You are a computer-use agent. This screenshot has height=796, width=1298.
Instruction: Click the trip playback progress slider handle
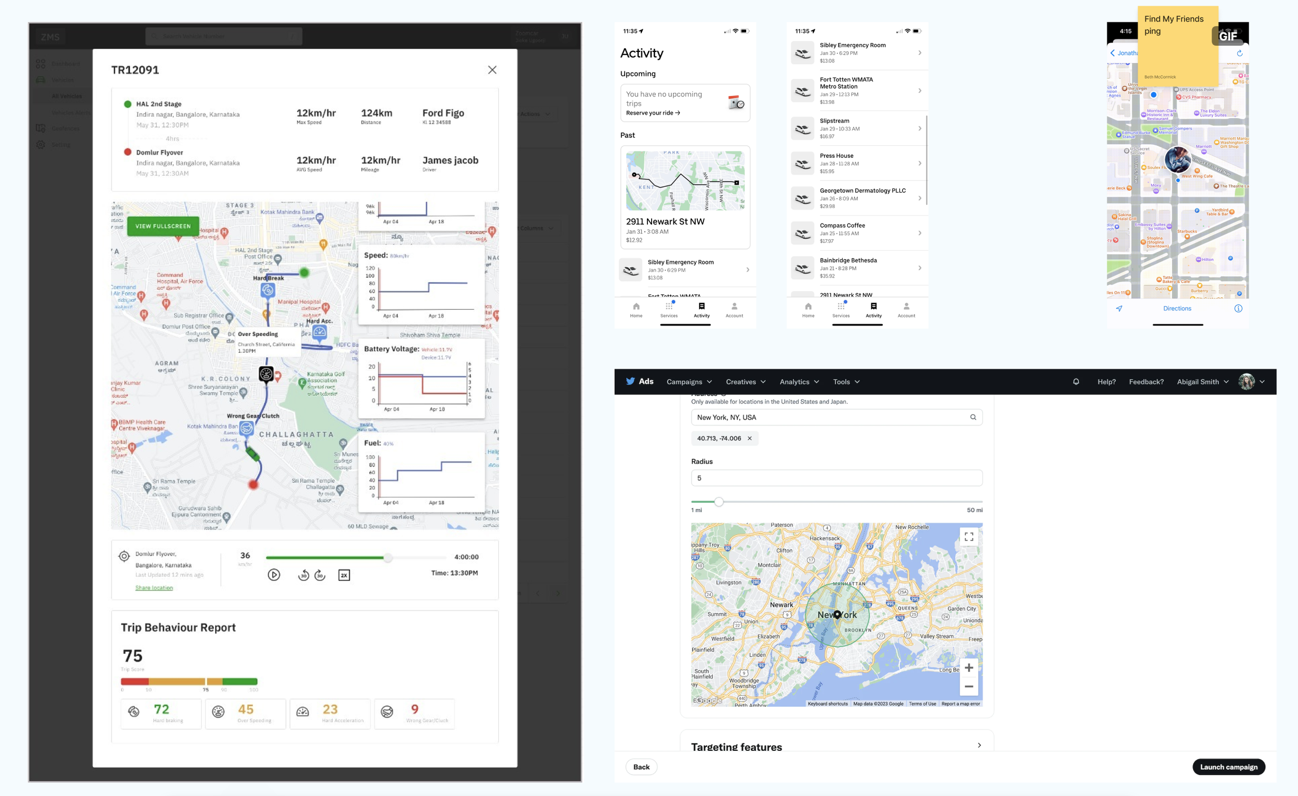click(x=388, y=557)
